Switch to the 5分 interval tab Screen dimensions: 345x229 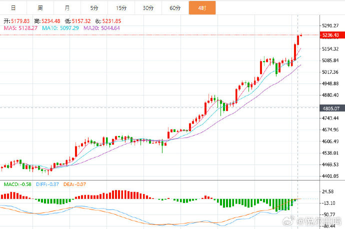click(x=94, y=8)
